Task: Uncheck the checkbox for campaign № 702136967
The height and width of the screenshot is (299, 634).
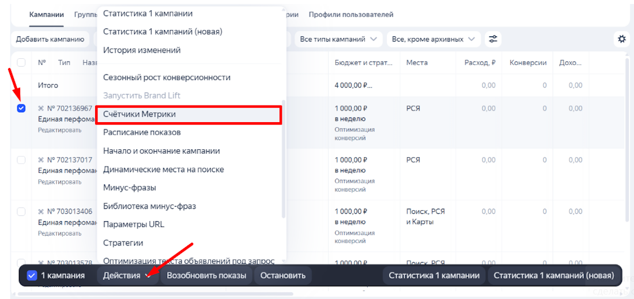Action: pyautogui.click(x=21, y=108)
